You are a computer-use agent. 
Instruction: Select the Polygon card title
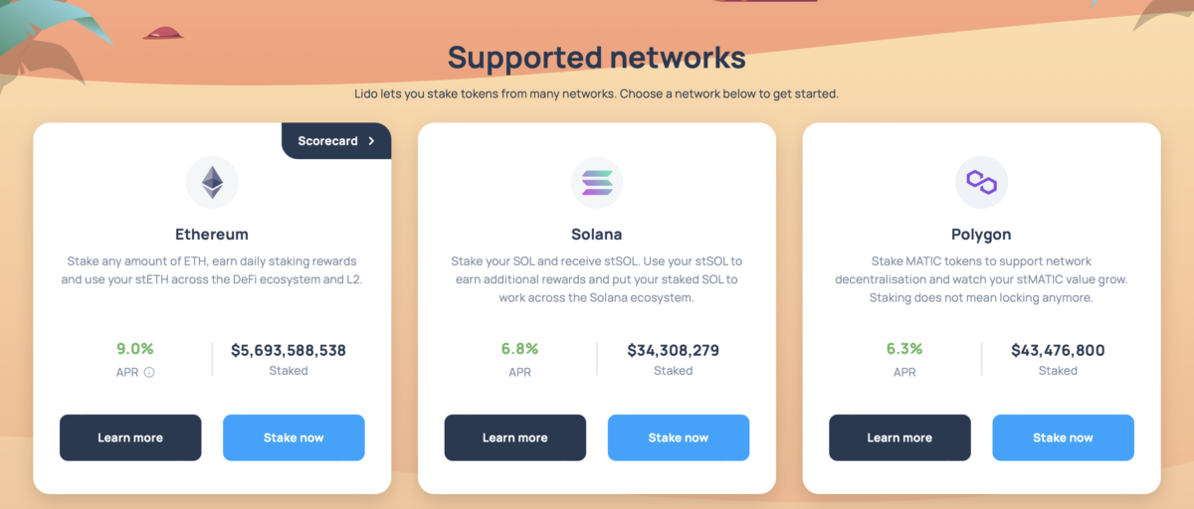982,235
